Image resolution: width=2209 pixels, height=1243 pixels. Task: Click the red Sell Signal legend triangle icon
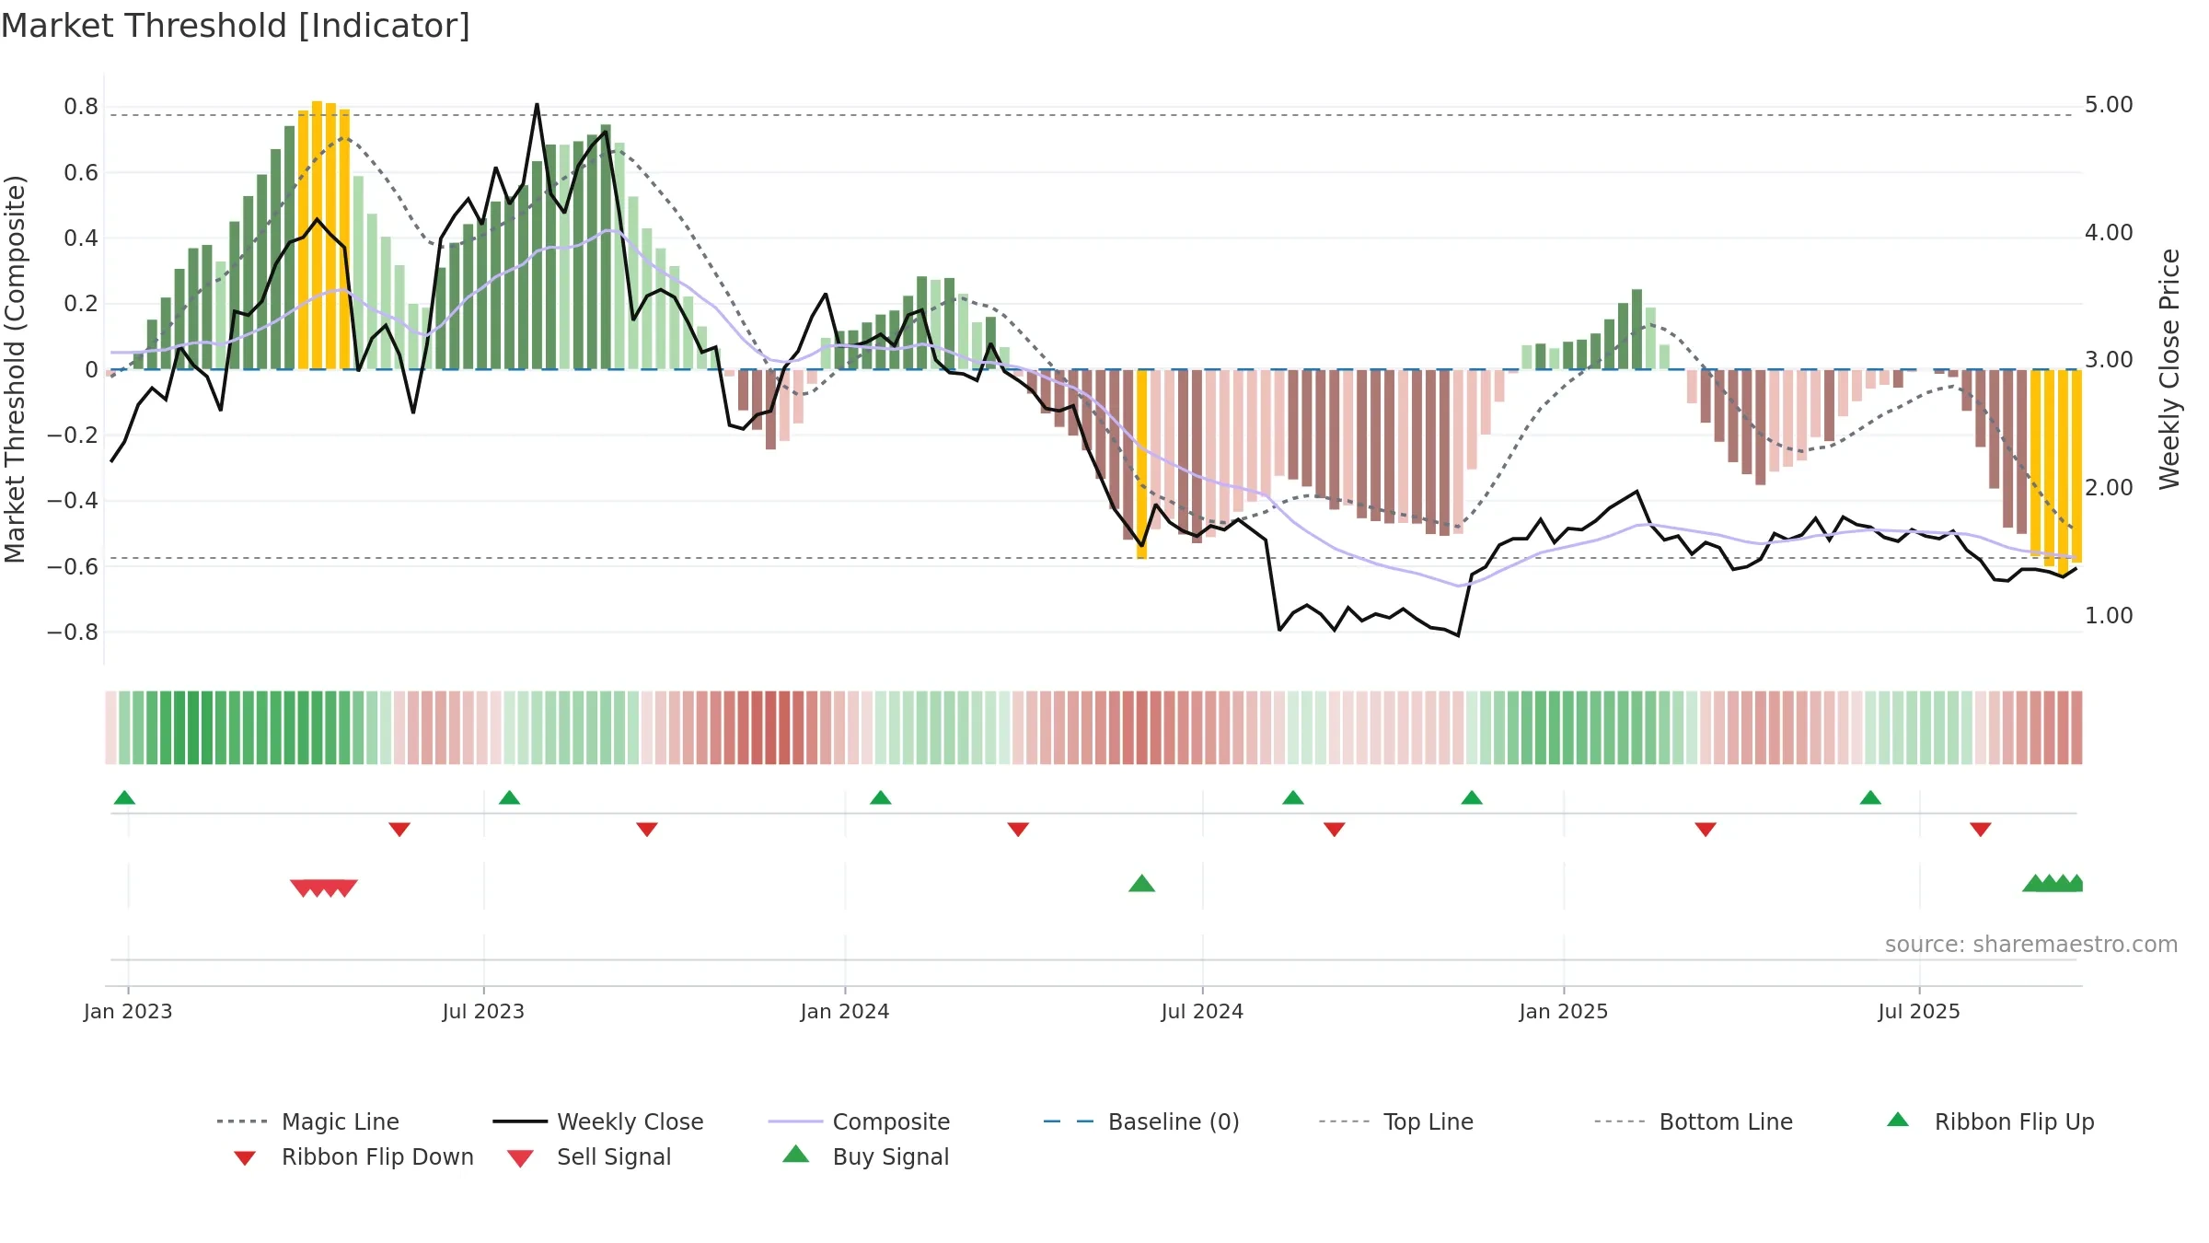(520, 1158)
